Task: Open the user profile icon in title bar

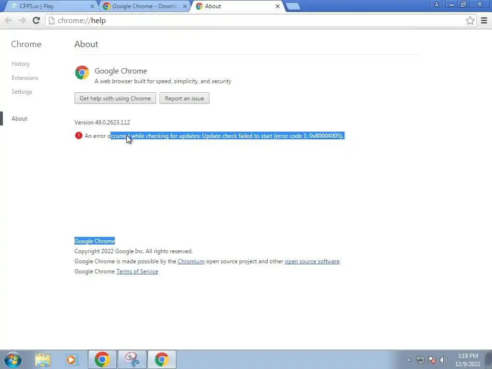Action: coord(436,4)
